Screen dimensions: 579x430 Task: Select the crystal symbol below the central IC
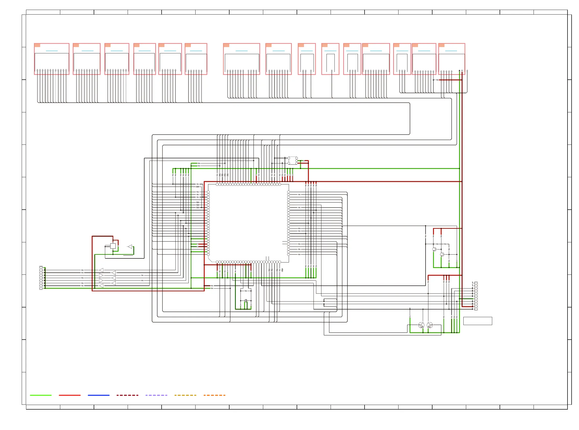[246, 301]
